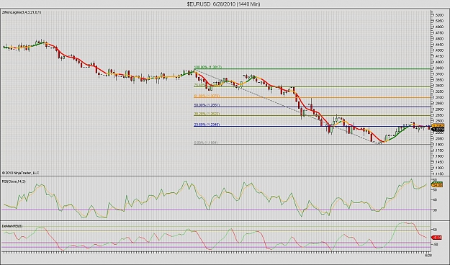Screen dimensions: 450x265
Task: Click the $EURUSD 6/28/2010 chart title
Action: pyautogui.click(x=223, y=4)
